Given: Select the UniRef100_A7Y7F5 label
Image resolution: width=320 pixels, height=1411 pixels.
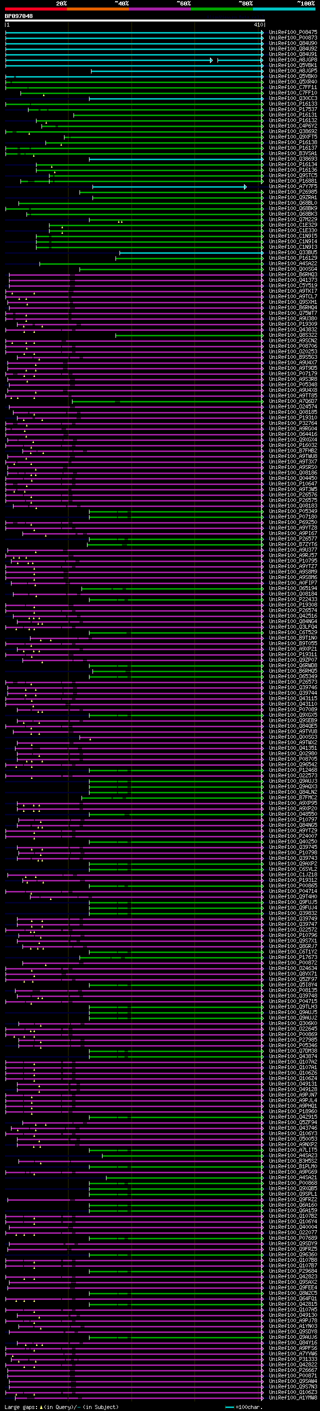Looking at the screenshot, I should [293, 186].
